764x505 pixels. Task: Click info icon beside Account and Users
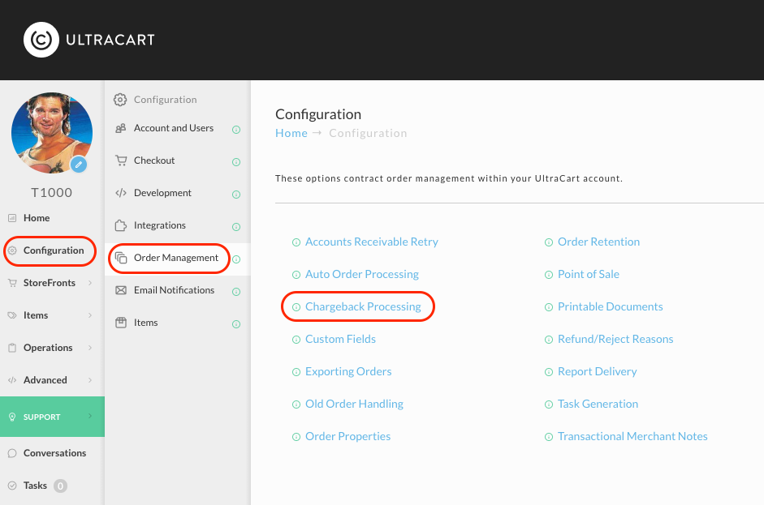(236, 130)
